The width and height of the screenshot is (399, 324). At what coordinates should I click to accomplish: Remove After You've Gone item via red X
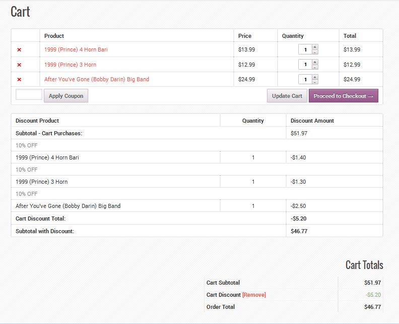tap(19, 80)
